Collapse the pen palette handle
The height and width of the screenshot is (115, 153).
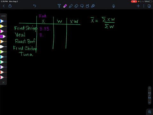point(4,16)
